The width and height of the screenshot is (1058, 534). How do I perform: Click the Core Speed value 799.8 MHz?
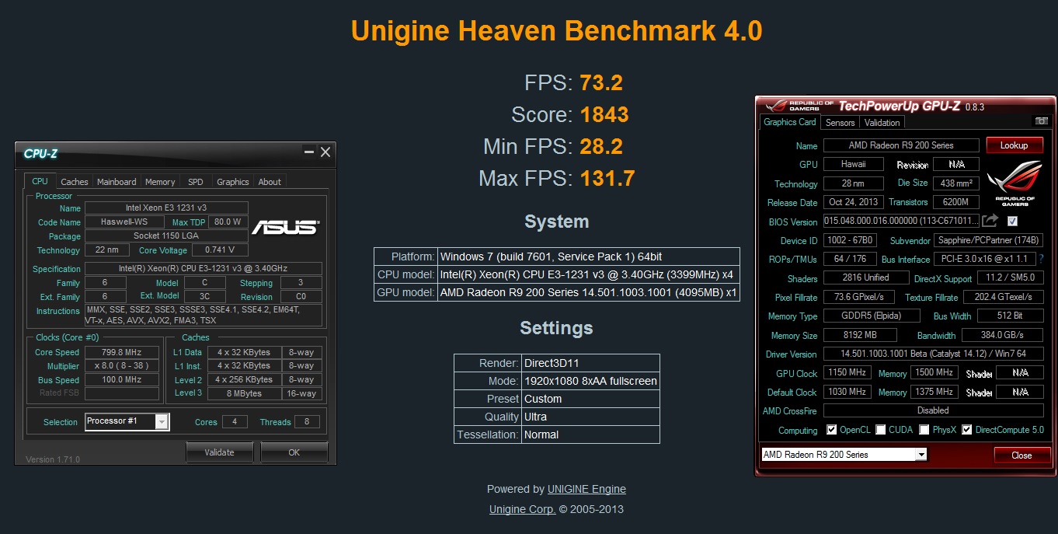pos(121,352)
